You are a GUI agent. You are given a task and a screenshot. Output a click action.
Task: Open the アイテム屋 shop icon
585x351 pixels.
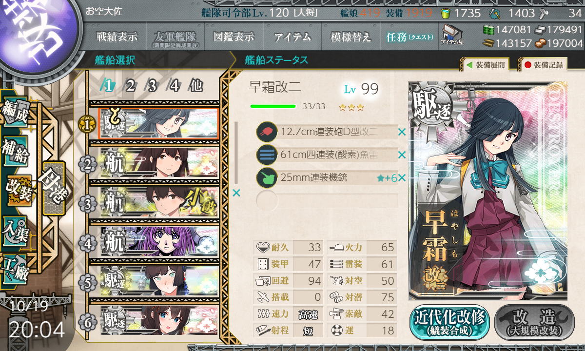pos(452,35)
